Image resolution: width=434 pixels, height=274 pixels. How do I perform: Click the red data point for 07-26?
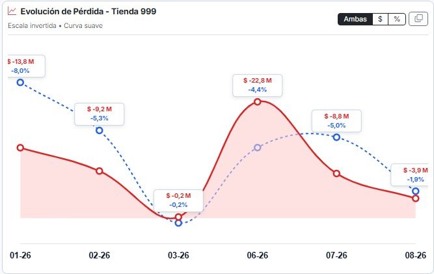(x=336, y=174)
